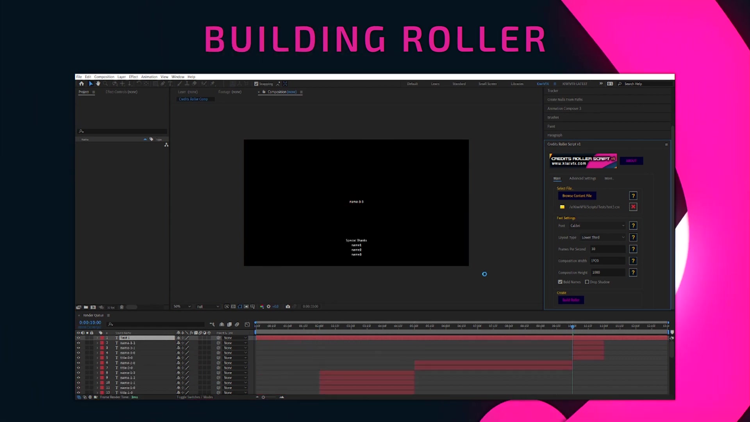
Task: Click help icon next to Font
Action: tap(633, 226)
